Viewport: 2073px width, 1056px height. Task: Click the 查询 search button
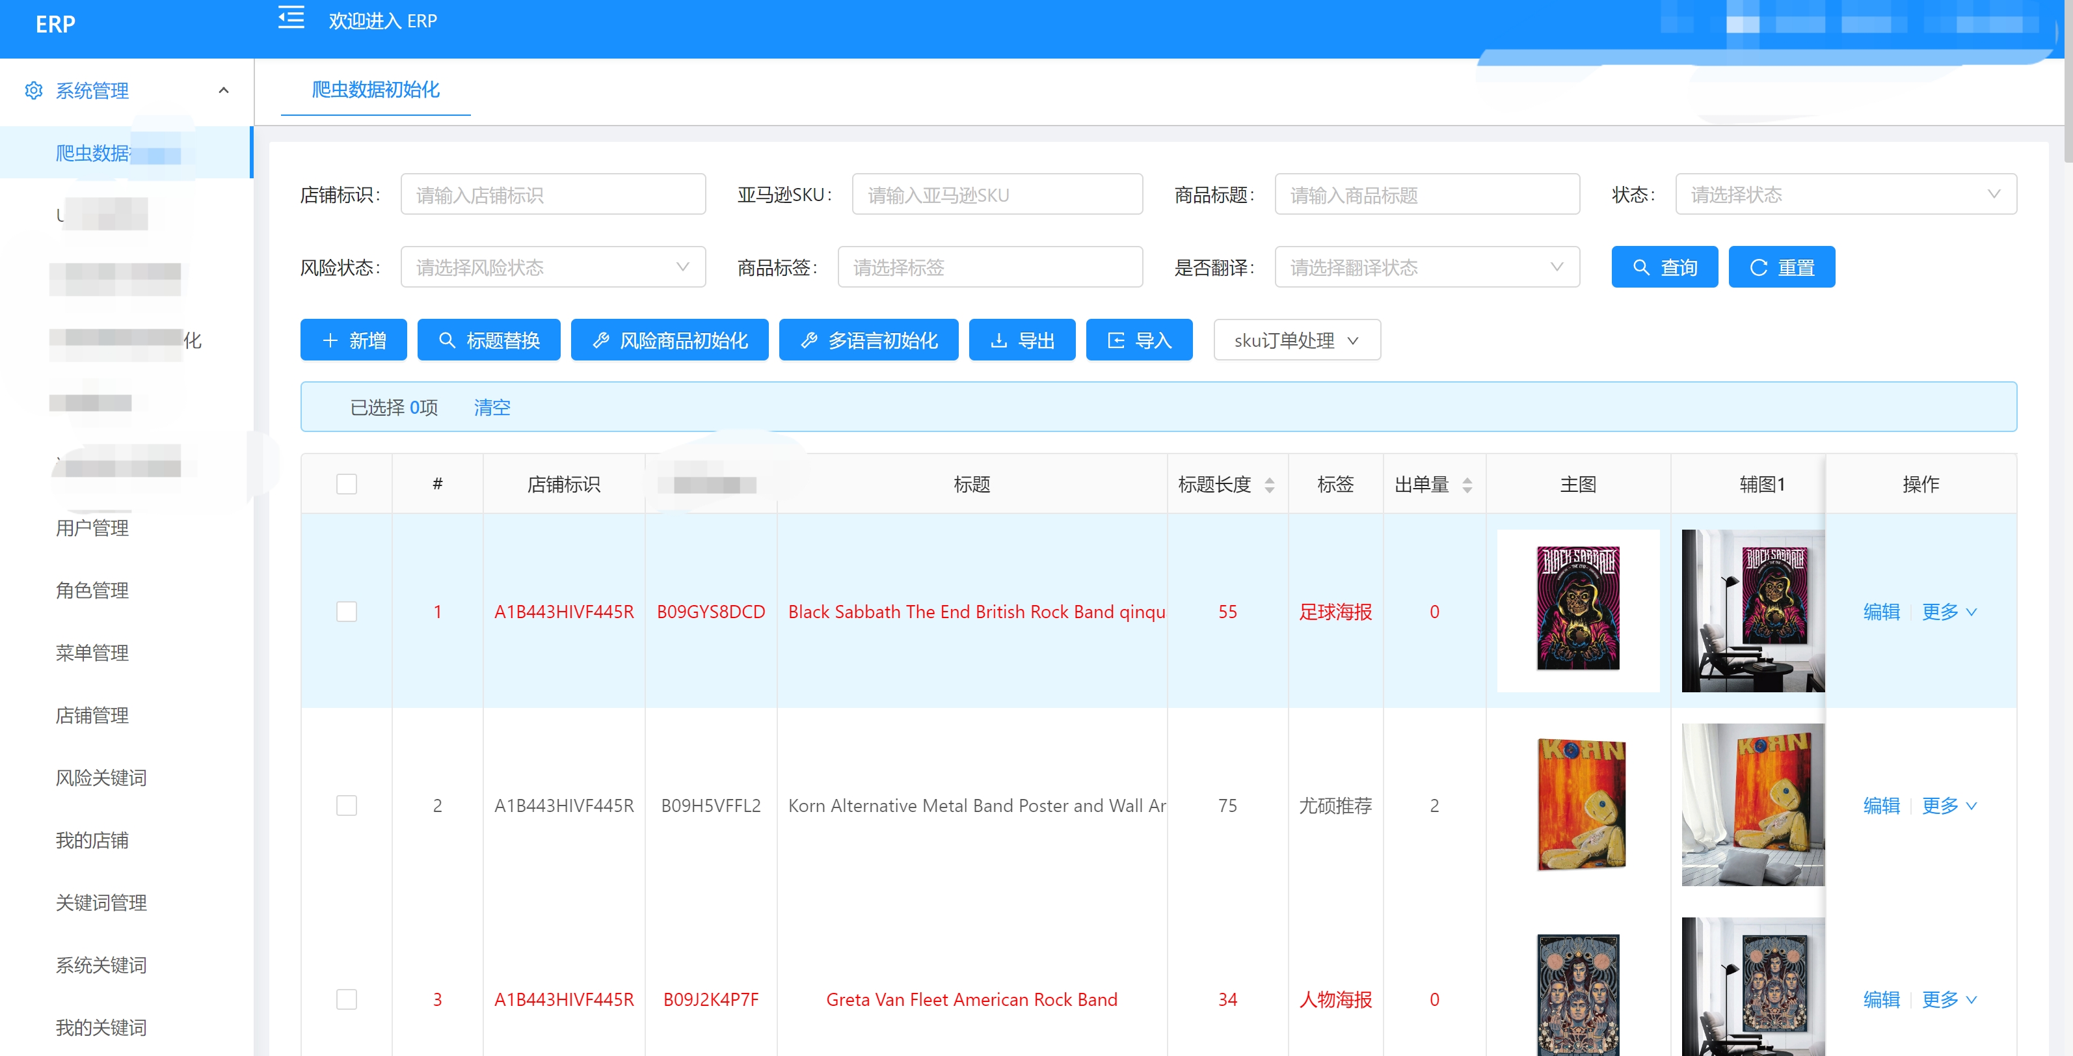click(x=1665, y=267)
